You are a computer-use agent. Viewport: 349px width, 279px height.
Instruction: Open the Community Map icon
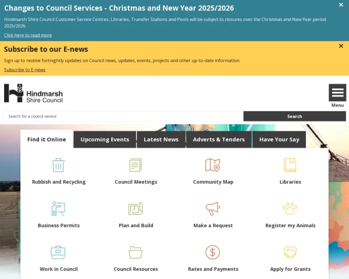[213, 165]
